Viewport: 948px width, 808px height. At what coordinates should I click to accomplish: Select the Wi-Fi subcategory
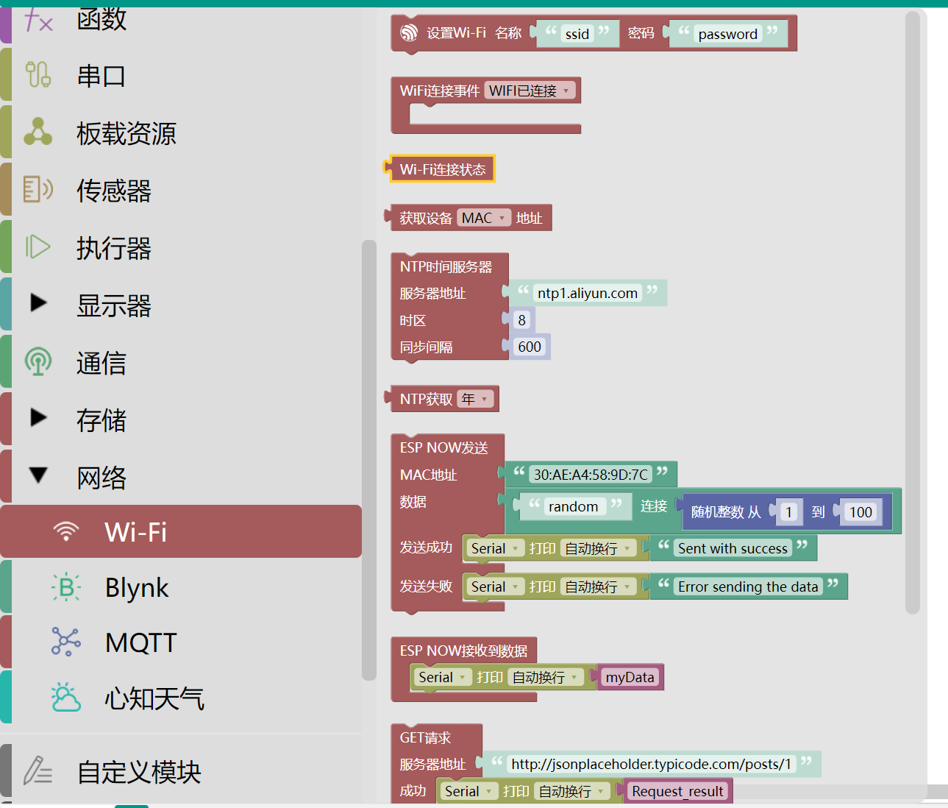pyautogui.click(x=181, y=531)
